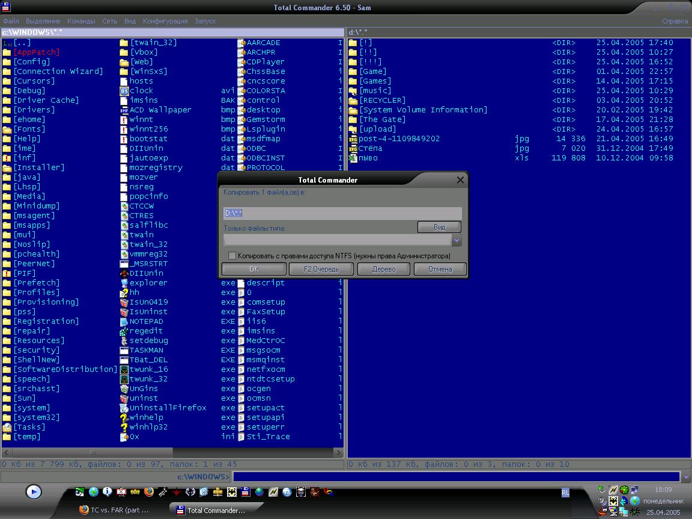Click the post-4-1109849202 jpg icon
The image size is (692, 519).
(x=353, y=139)
